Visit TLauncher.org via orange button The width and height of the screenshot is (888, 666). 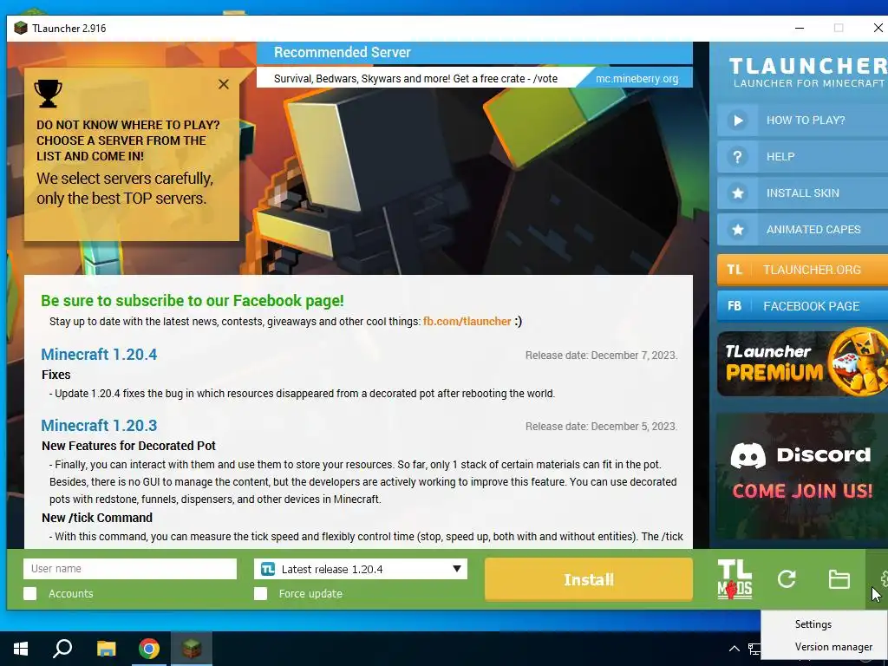pos(802,270)
